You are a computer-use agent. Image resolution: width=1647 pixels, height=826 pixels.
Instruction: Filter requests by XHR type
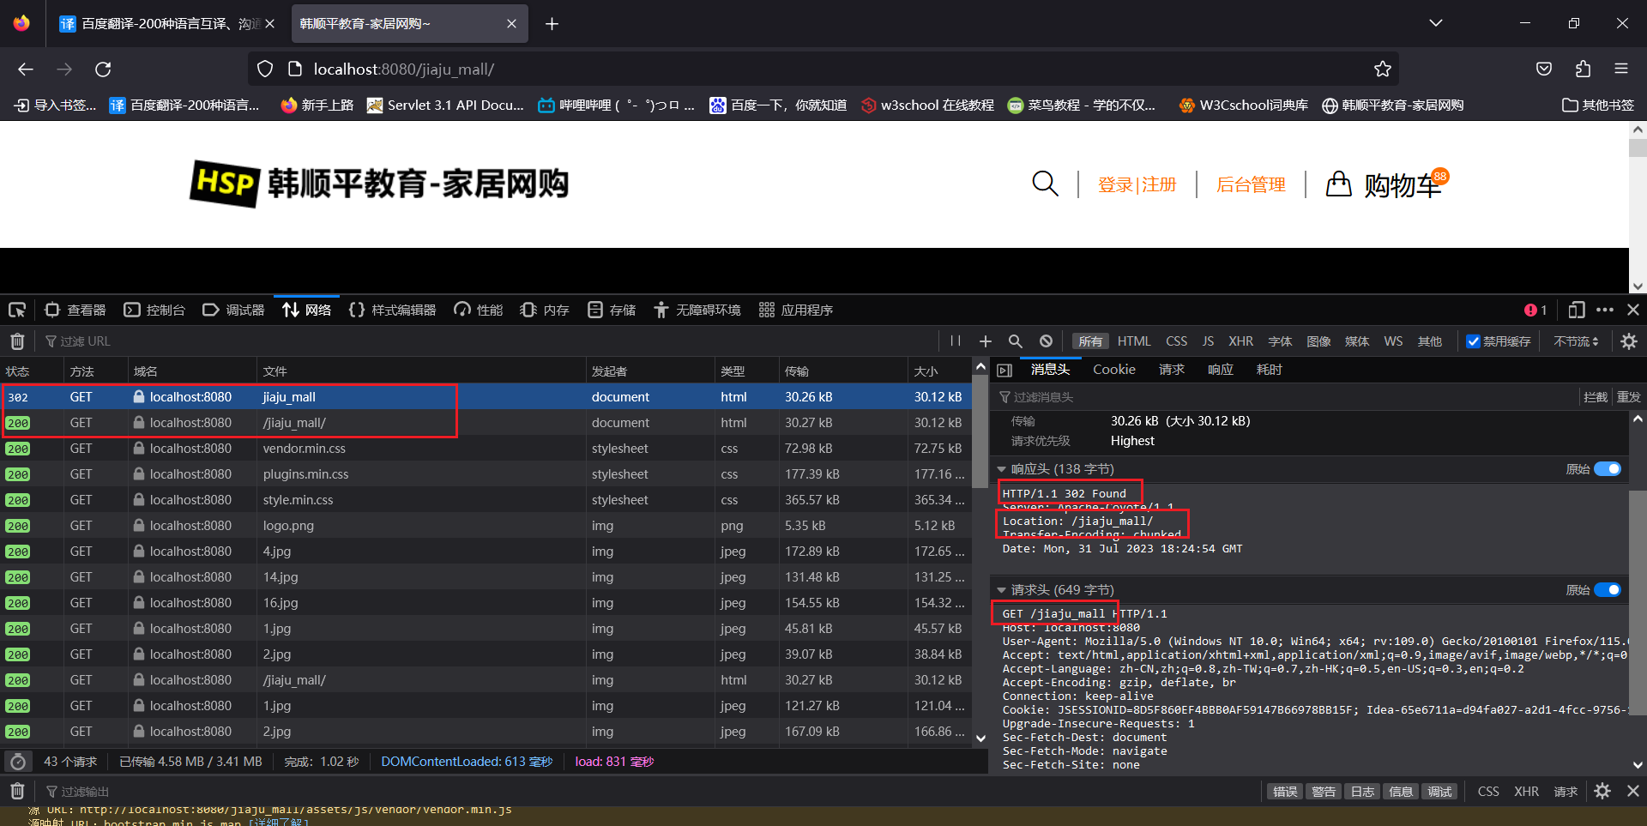point(1240,341)
